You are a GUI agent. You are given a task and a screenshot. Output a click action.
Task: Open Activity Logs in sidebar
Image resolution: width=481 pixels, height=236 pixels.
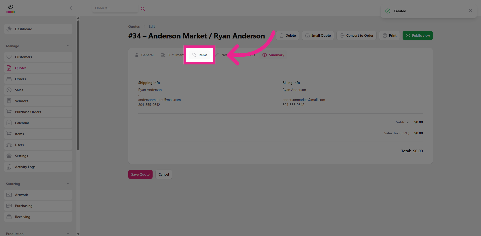pyautogui.click(x=25, y=167)
